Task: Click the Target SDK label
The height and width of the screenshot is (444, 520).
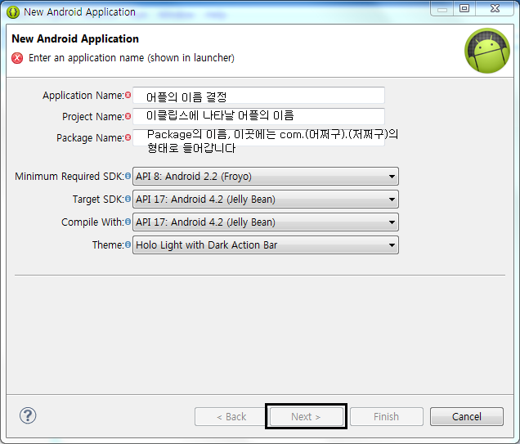Action: click(x=98, y=200)
